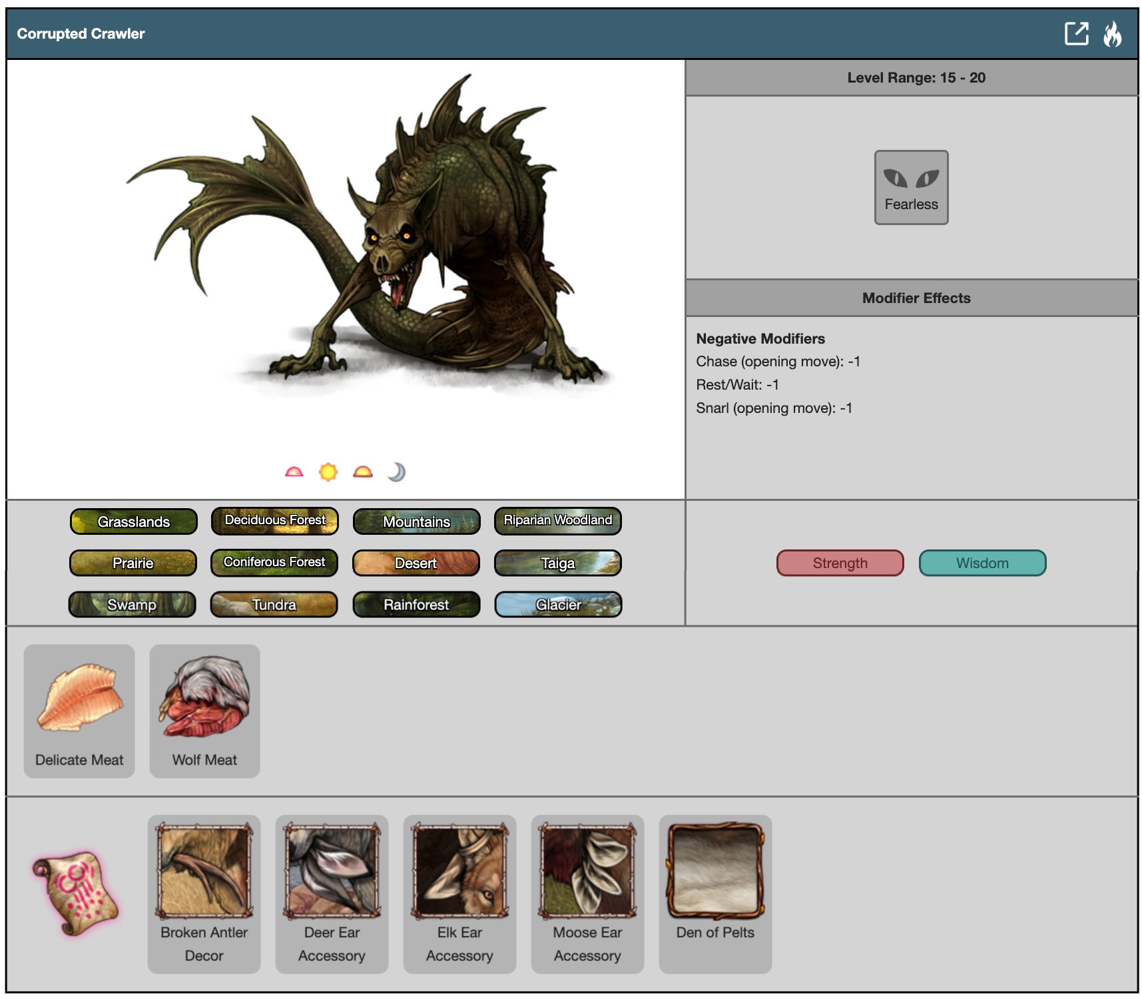Click the Wolf Meat item

pyautogui.click(x=204, y=711)
